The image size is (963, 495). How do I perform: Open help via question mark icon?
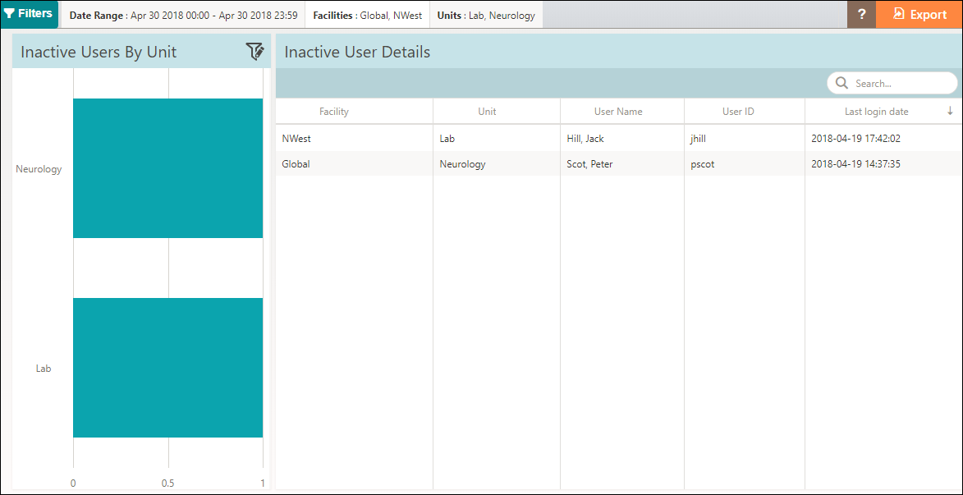[x=861, y=15]
